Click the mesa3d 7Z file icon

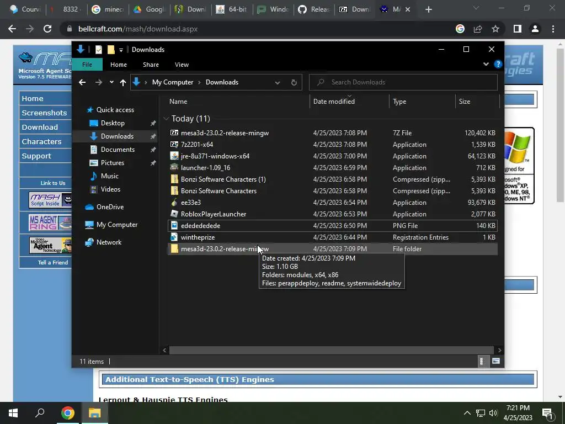tap(174, 132)
